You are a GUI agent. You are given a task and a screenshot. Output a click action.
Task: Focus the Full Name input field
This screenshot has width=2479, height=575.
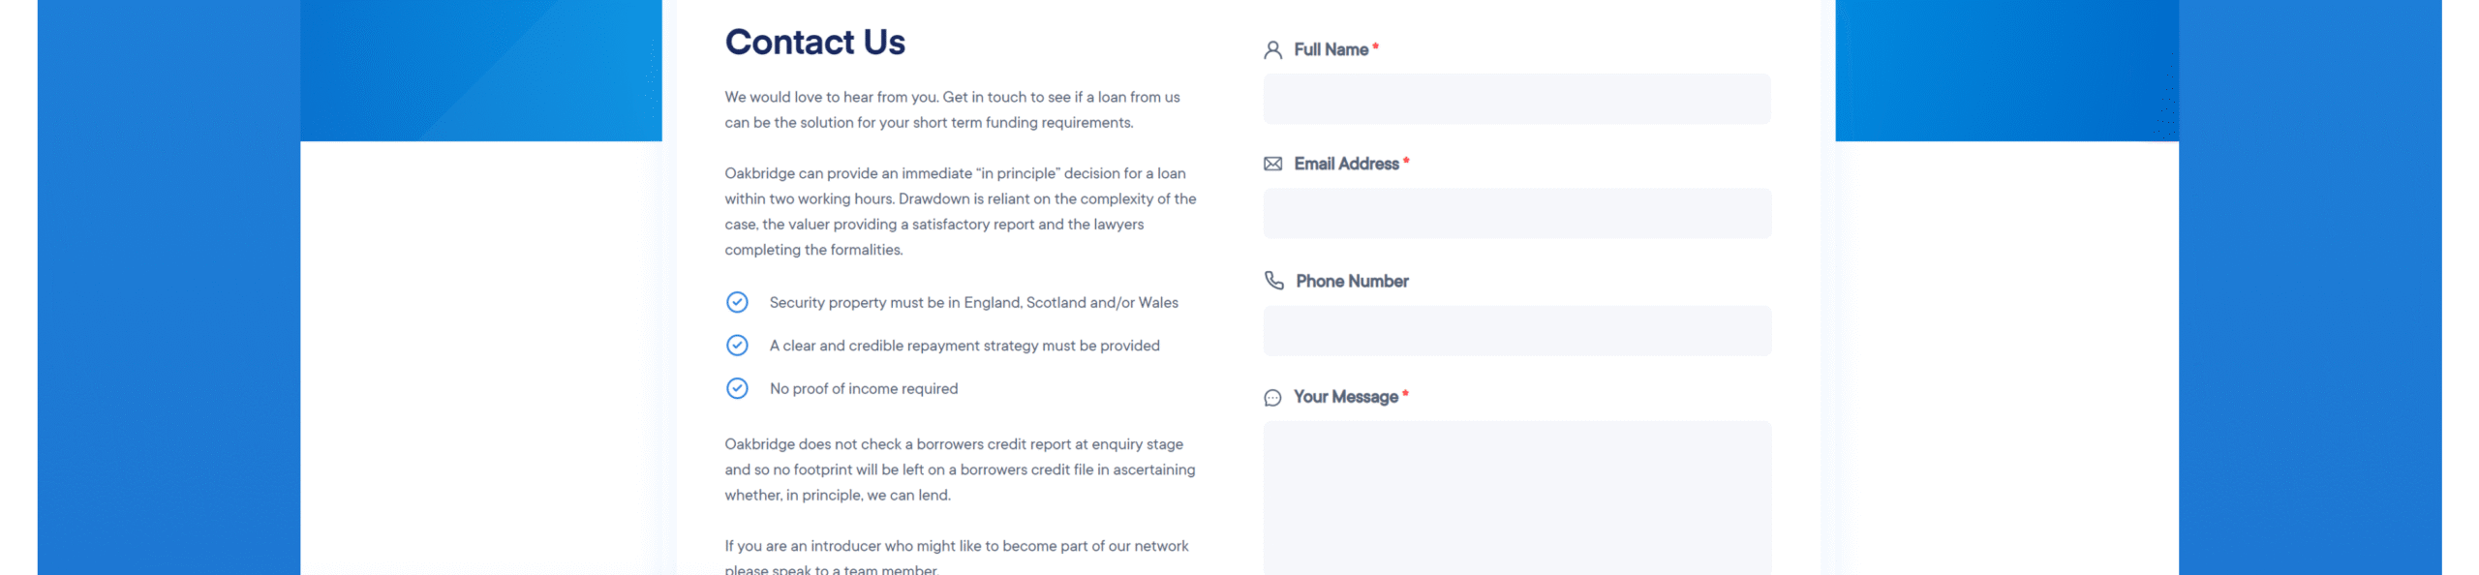(1516, 99)
